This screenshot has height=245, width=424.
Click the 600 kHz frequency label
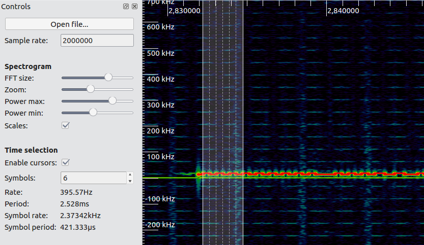(160, 27)
